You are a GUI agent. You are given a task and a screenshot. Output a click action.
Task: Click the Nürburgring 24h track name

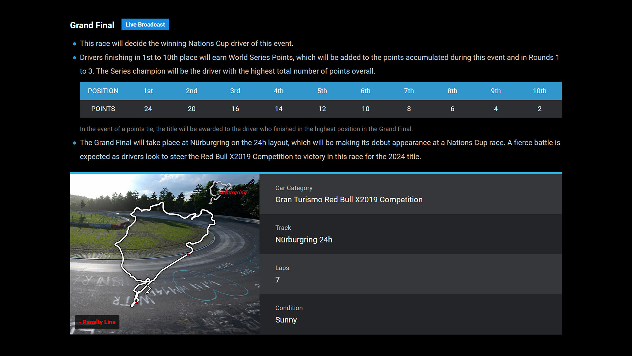tap(303, 240)
